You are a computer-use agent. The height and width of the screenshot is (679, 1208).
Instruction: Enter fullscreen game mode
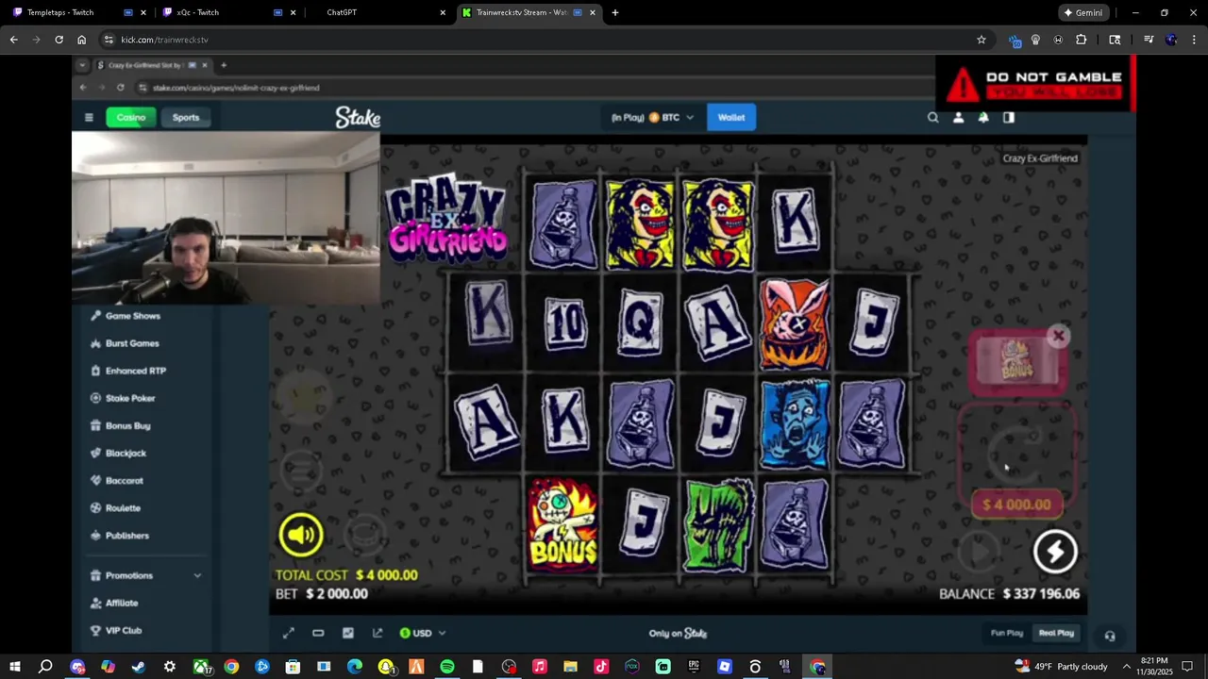pyautogui.click(x=289, y=633)
